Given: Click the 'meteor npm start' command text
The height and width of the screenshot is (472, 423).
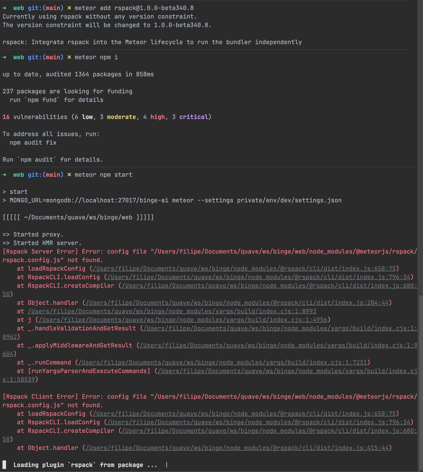Looking at the screenshot, I should (103, 175).
